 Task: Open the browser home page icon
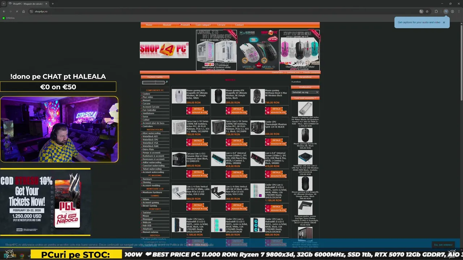[24, 12]
